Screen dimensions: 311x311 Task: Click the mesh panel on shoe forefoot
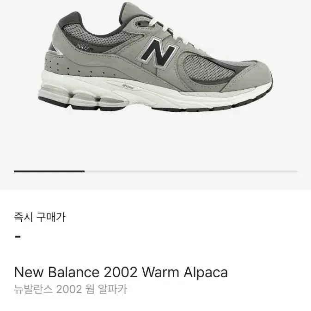coord(204,67)
